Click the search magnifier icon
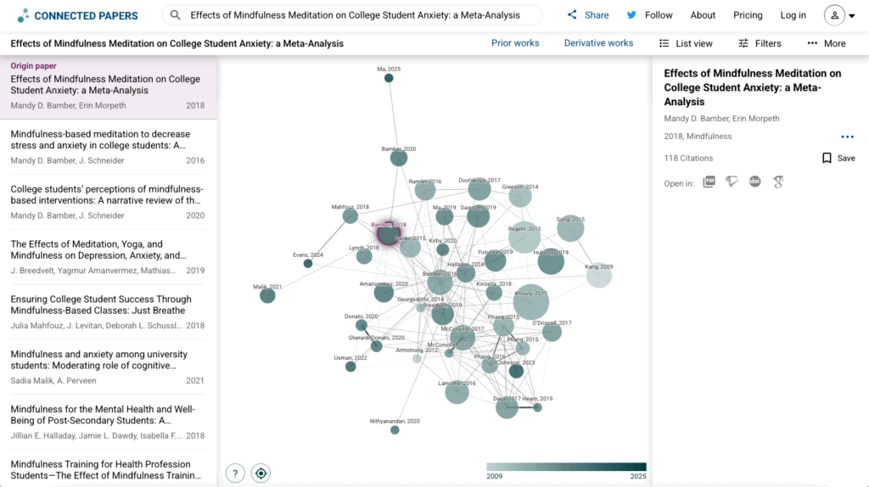Screen dimensions: 869x487 point(176,15)
